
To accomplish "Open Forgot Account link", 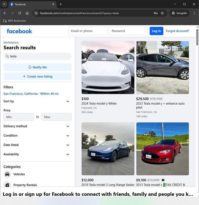I will point(177,31).
